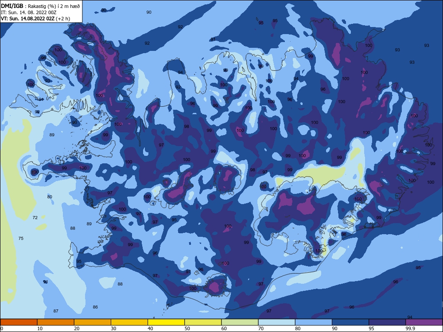Click the '86' humidity value on the map
This screenshot has width=443, height=332.
coord(95,307)
